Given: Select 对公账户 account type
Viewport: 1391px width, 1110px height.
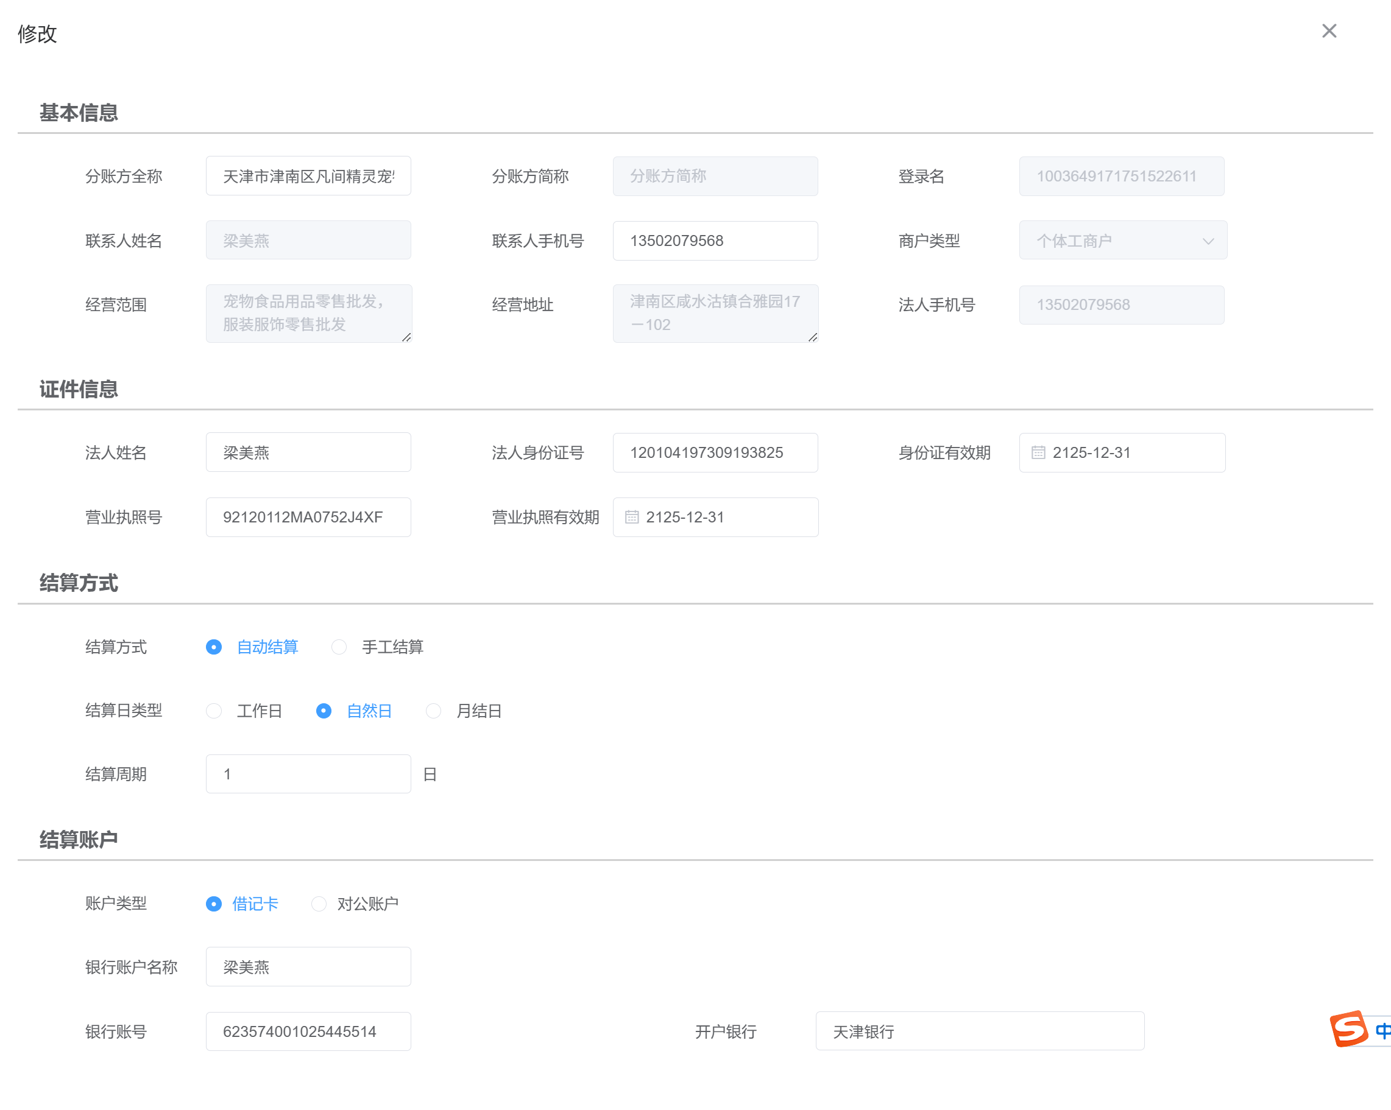Looking at the screenshot, I should point(319,903).
